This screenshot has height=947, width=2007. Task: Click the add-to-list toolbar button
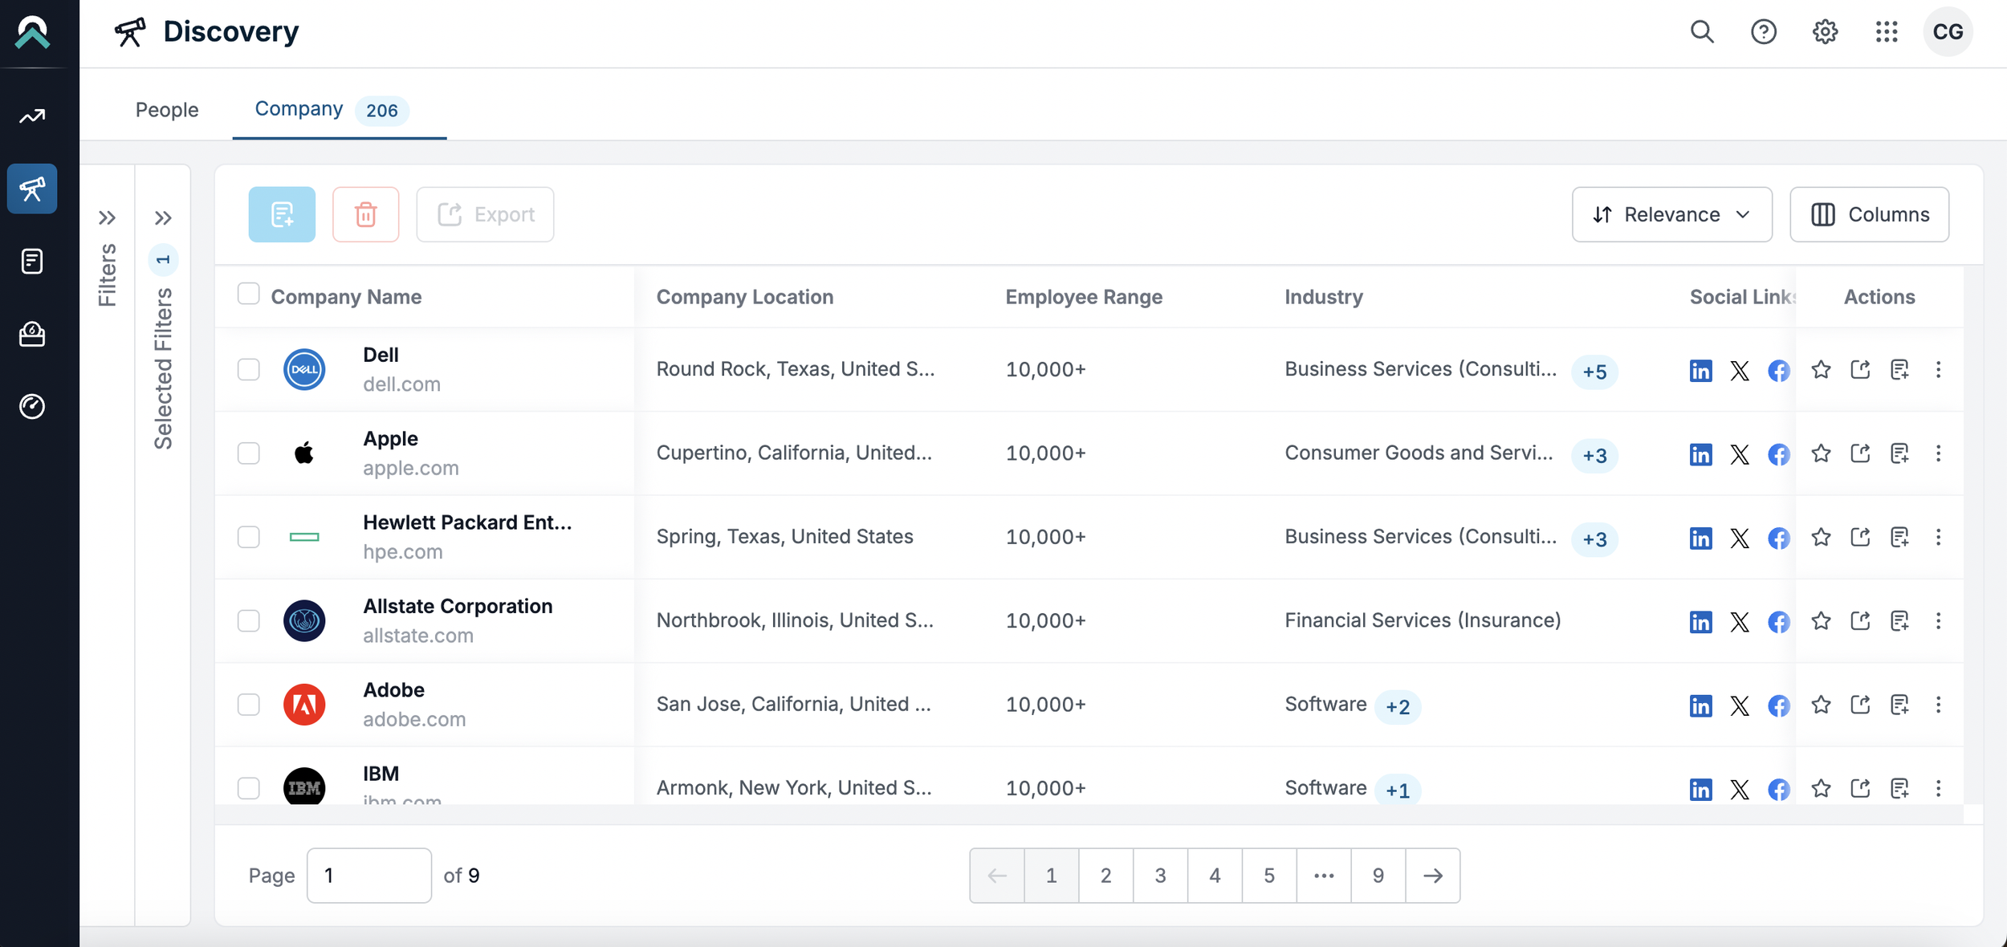[x=282, y=214]
